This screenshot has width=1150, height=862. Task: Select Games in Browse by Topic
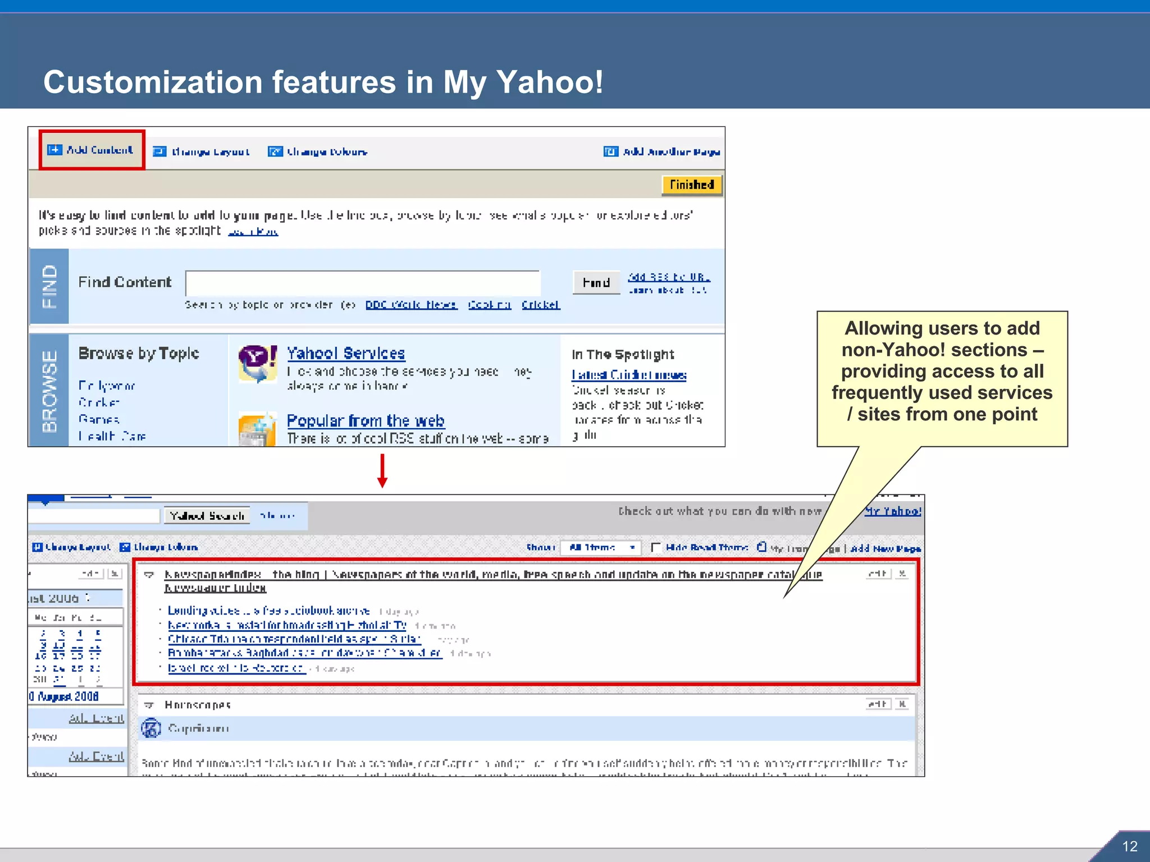(99, 419)
